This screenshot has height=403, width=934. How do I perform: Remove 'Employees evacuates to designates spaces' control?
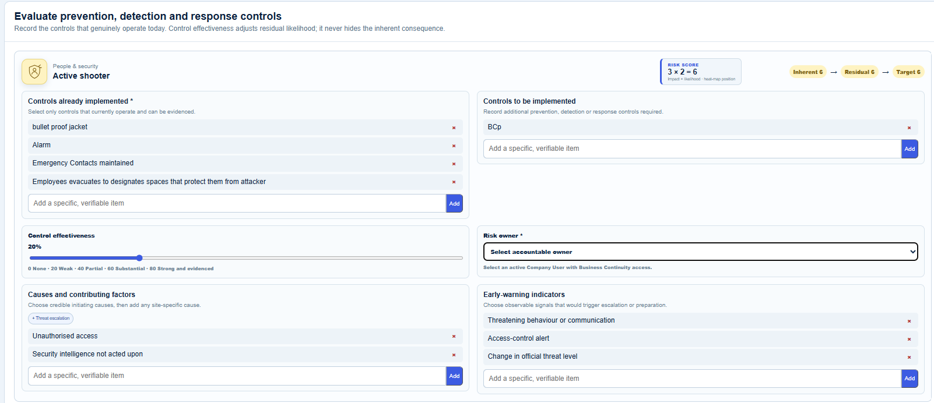pyautogui.click(x=454, y=182)
